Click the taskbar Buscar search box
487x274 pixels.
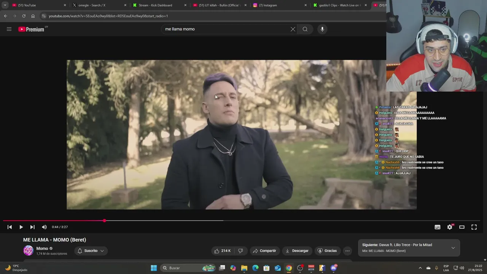pos(188,268)
